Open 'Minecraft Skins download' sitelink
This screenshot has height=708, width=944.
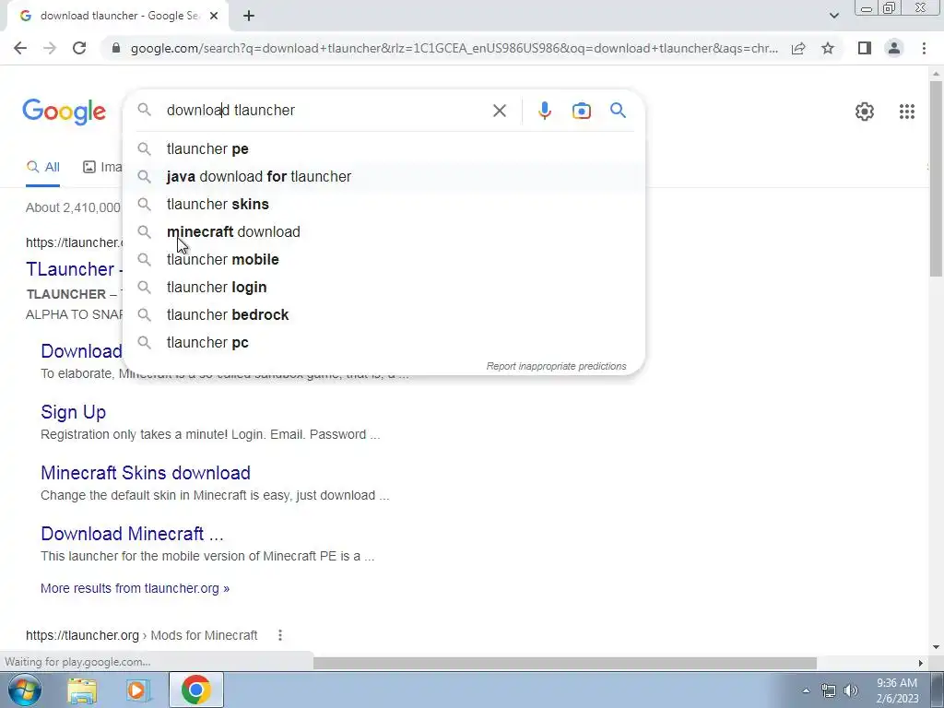click(x=146, y=473)
